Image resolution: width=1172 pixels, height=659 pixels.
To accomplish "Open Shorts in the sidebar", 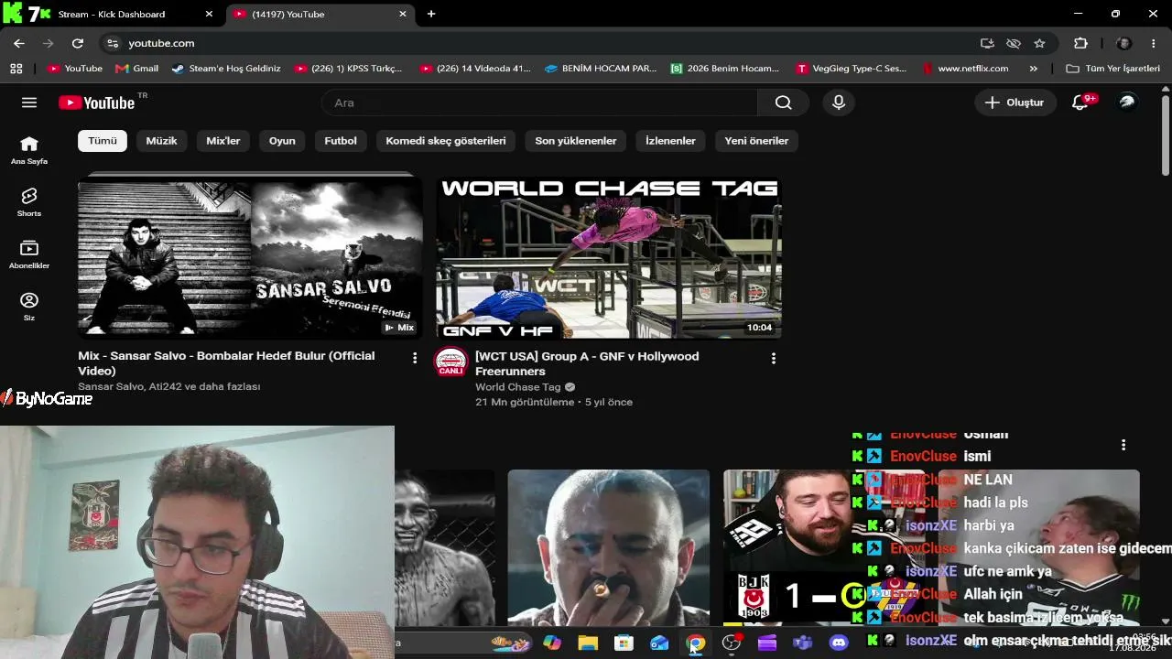I will [x=29, y=202].
